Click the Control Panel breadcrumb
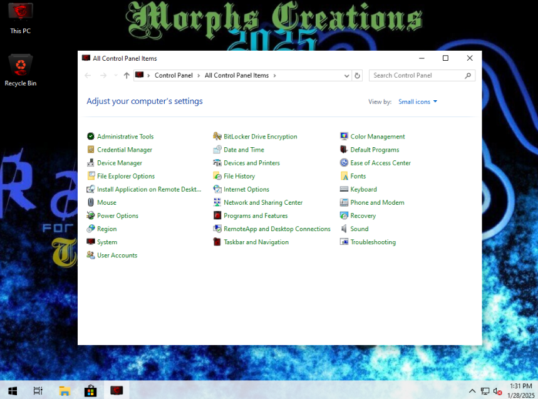Image resolution: width=538 pixels, height=399 pixels. point(173,75)
